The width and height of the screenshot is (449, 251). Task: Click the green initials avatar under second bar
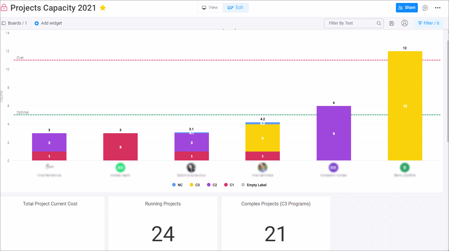120,168
